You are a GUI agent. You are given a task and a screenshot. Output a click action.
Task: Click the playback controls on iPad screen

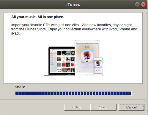(x=87, y=65)
